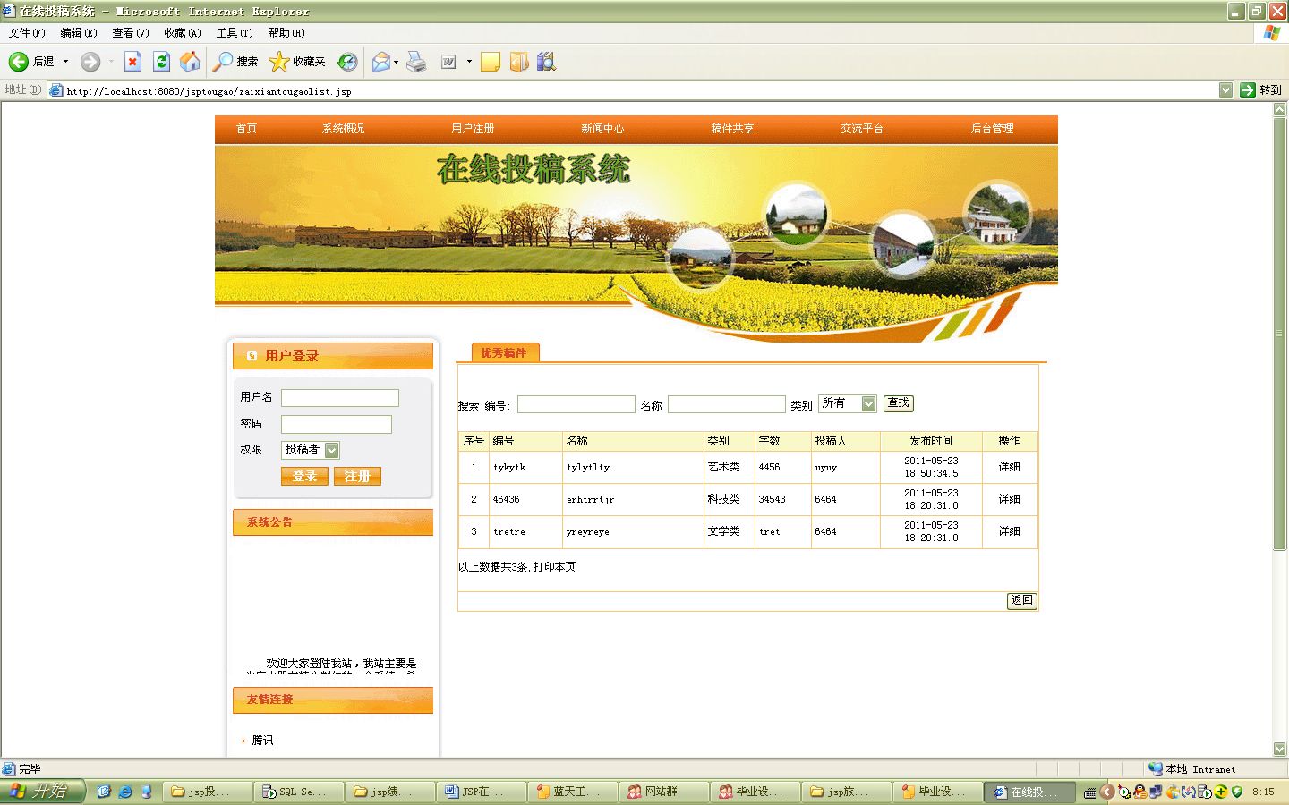Click the 查找 search button
Viewport: 1289px width, 805px height.
pyautogui.click(x=899, y=403)
